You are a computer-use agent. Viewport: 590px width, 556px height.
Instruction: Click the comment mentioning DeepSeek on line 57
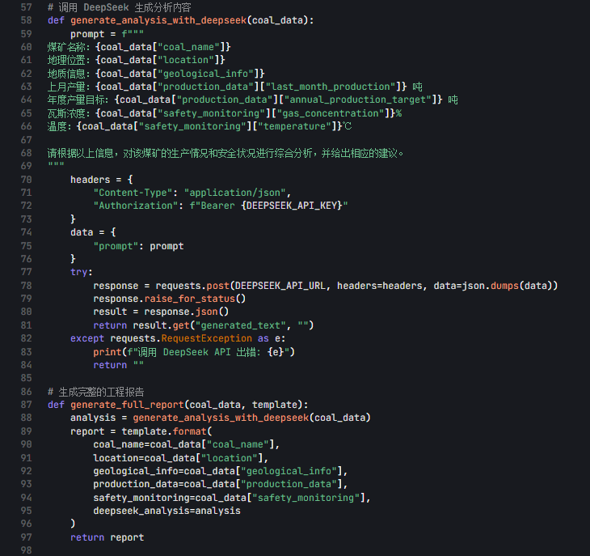click(x=120, y=7)
